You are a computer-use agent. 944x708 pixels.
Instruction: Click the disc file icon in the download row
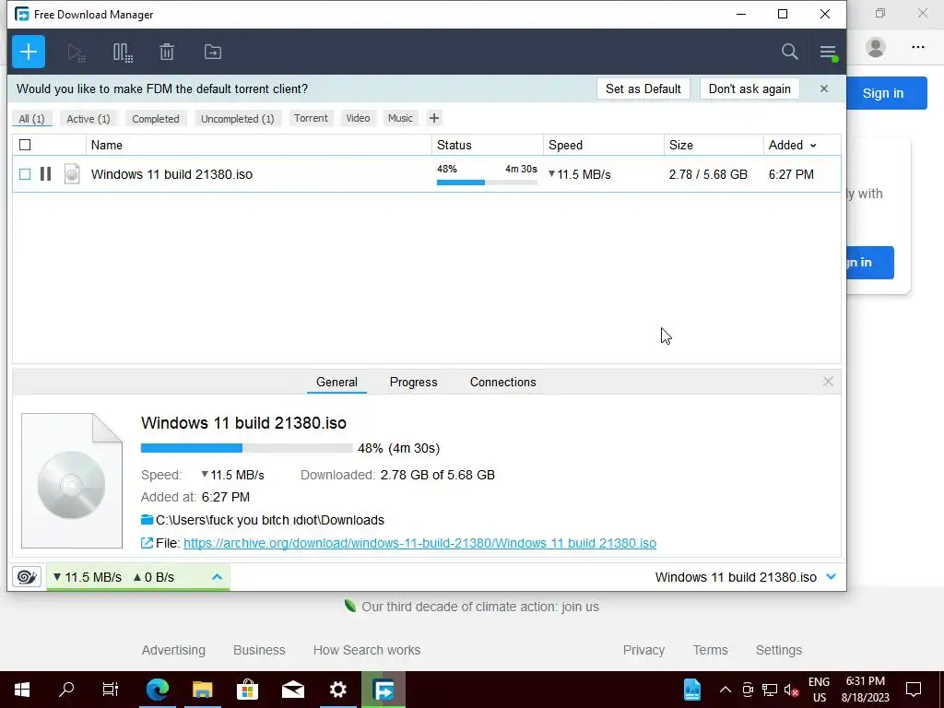pos(72,174)
